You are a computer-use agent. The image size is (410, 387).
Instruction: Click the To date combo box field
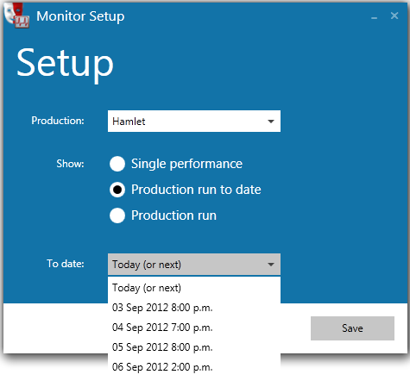(194, 265)
